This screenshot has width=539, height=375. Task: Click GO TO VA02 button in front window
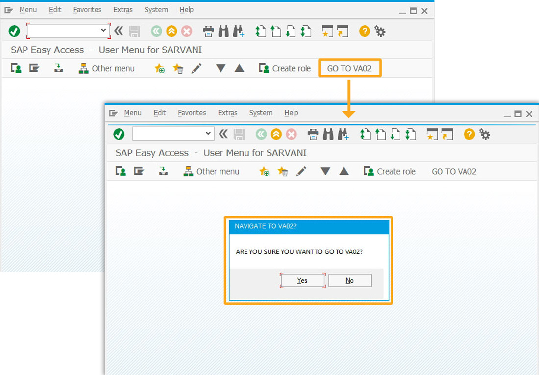click(x=454, y=172)
